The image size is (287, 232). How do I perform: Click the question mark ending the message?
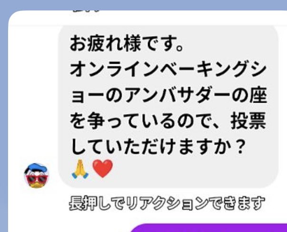pyautogui.click(x=239, y=147)
